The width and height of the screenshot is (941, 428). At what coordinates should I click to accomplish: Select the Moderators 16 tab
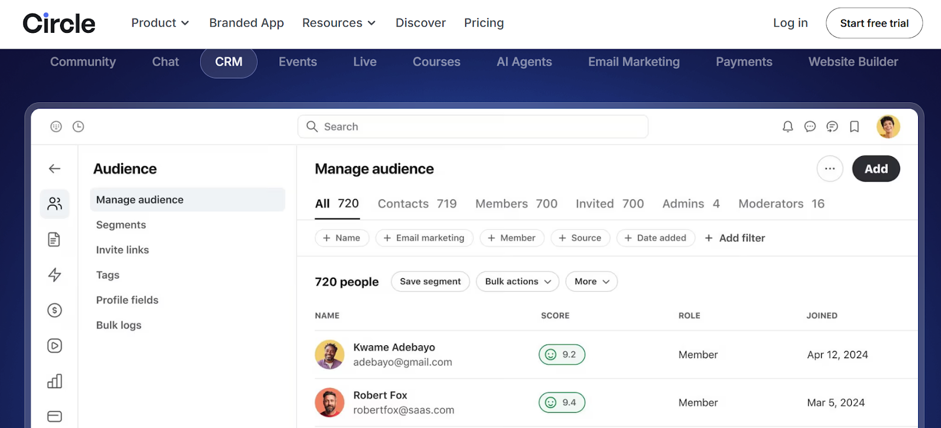[x=782, y=204]
